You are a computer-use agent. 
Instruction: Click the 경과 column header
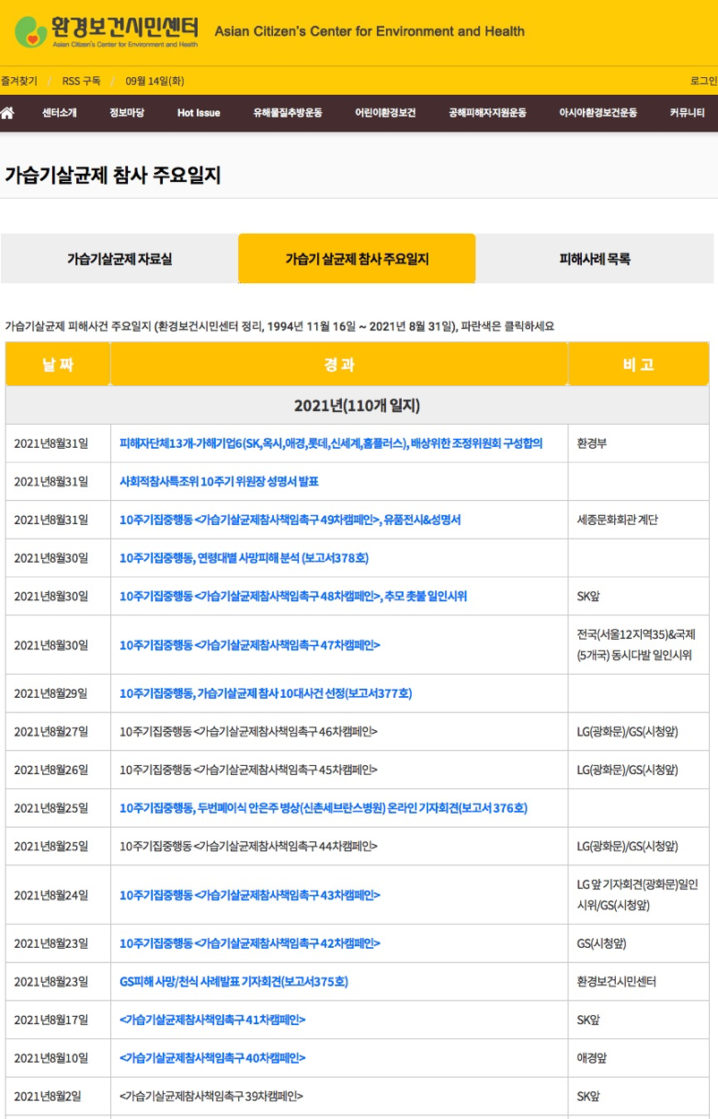click(339, 364)
